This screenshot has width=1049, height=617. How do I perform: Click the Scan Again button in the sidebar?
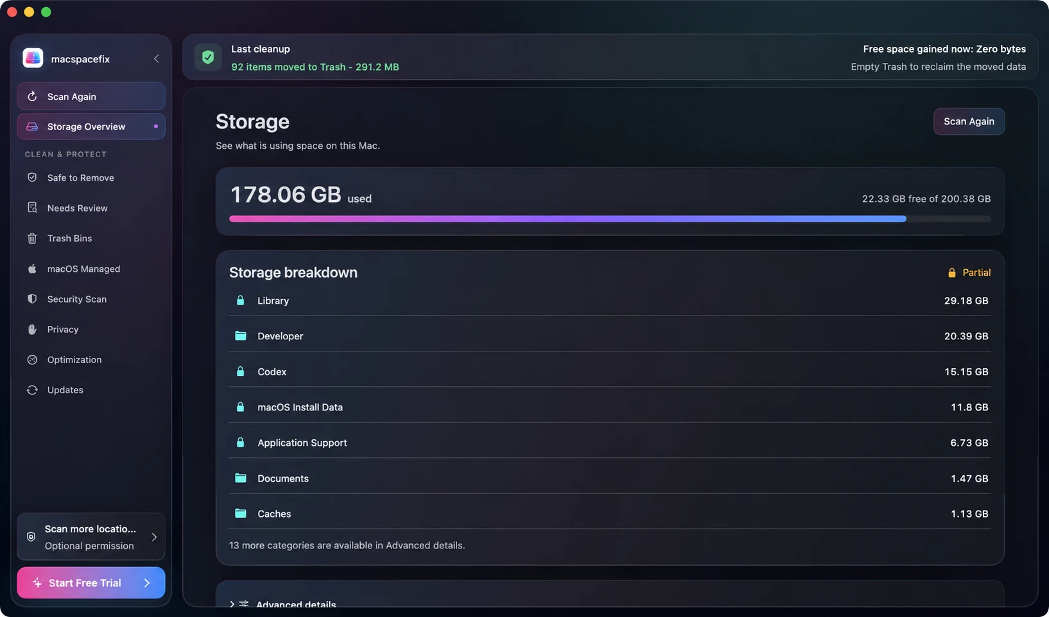pos(91,96)
